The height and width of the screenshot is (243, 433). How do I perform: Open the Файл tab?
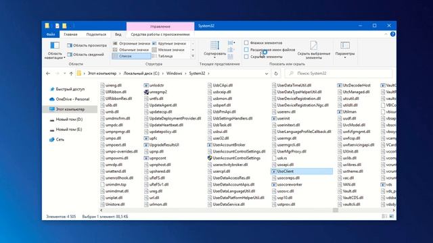tap(51, 34)
